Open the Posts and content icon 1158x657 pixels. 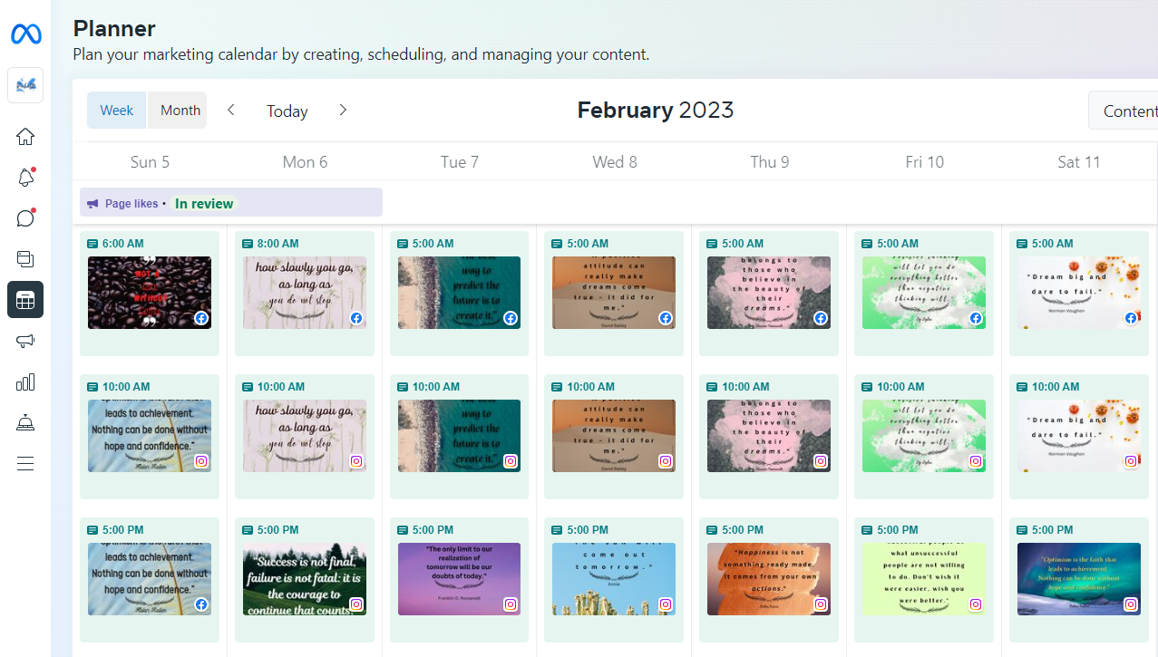[25, 259]
